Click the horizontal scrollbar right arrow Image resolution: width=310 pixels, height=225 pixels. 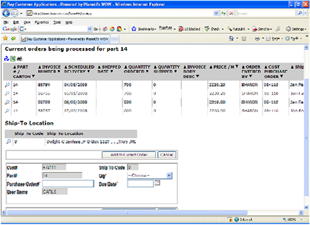point(301,212)
